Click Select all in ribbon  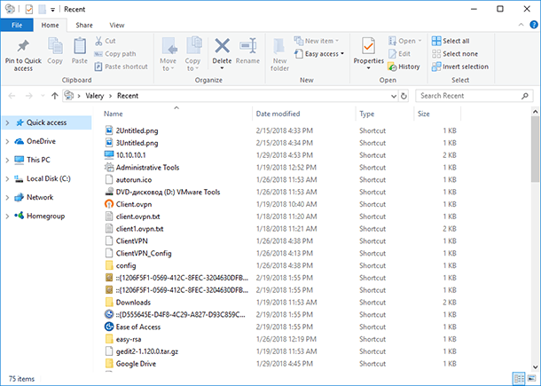click(451, 41)
